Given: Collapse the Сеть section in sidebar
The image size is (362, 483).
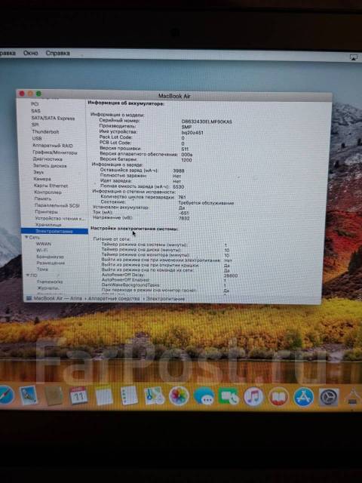Looking at the screenshot, I should click(x=27, y=238).
